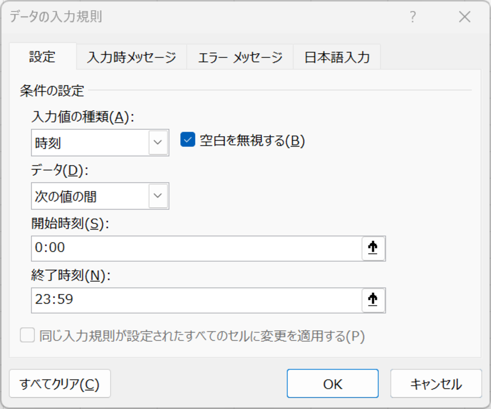Switch to the 入力時メッセージ tab
The image size is (491, 409).
[131, 57]
